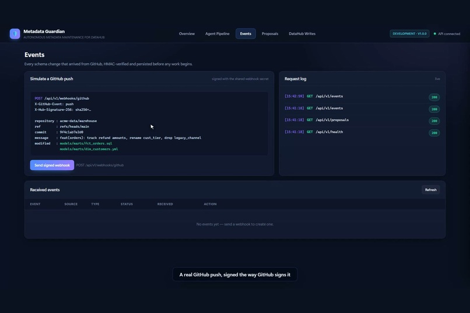This screenshot has height=313, width=470.
Task: Click the Simulate a GitHub push heading
Action: (x=51, y=79)
